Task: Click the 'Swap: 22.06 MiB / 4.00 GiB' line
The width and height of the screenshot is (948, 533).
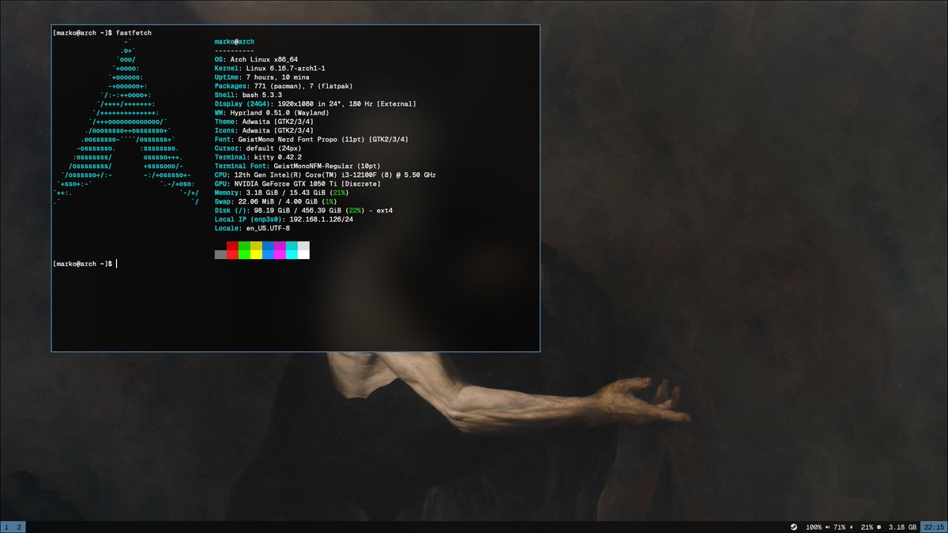Action: pos(276,201)
